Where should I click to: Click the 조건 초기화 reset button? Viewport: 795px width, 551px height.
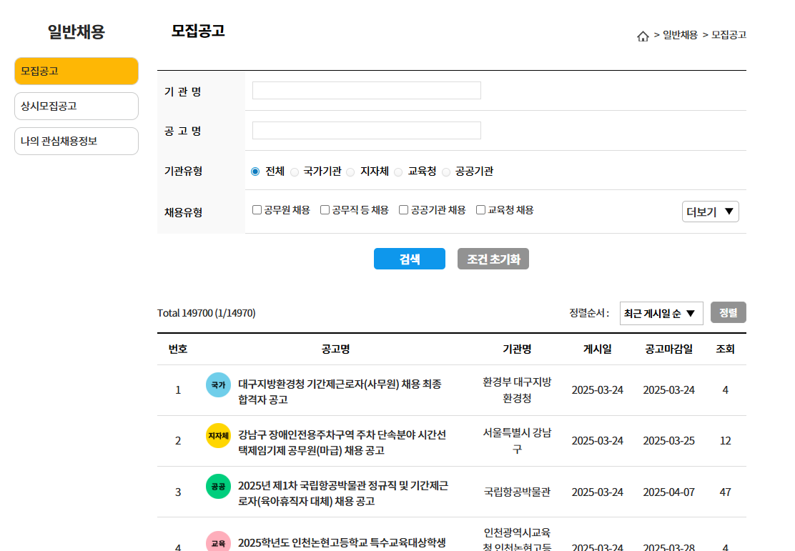click(x=493, y=259)
